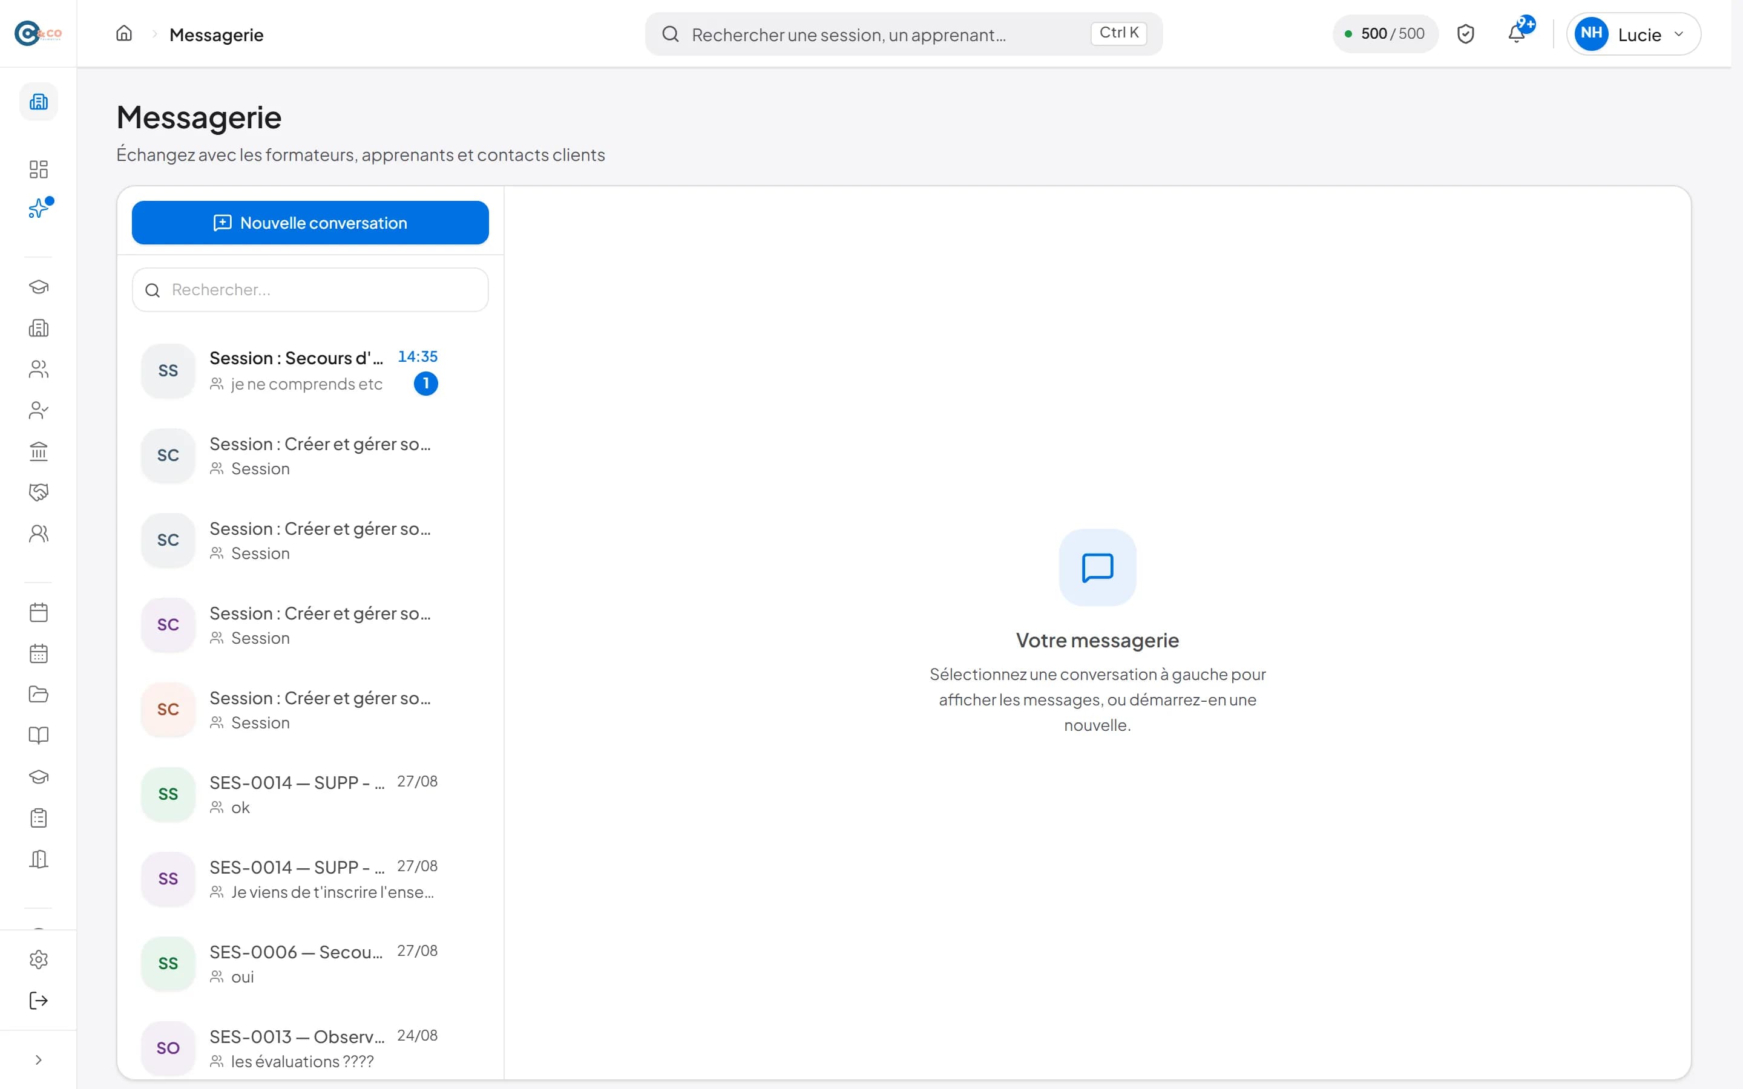The height and width of the screenshot is (1089, 1743).
Task: Open the calendar sidebar icon
Action: (39, 613)
